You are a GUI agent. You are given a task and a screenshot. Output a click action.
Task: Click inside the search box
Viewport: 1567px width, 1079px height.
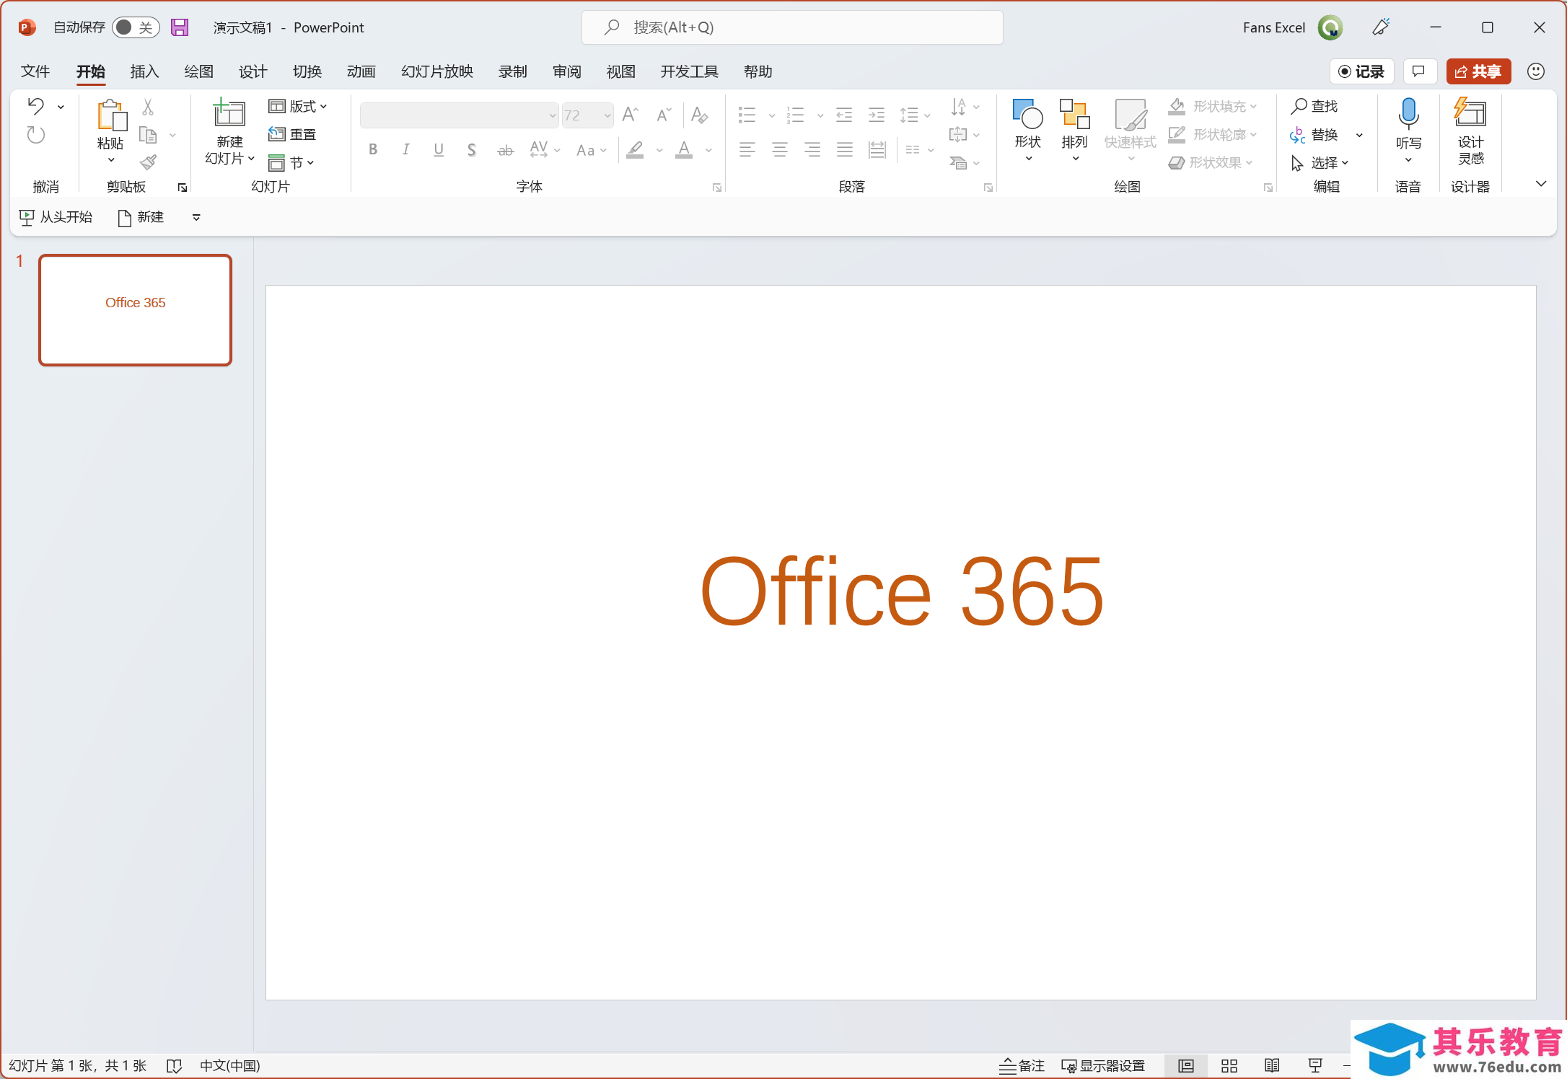click(792, 27)
